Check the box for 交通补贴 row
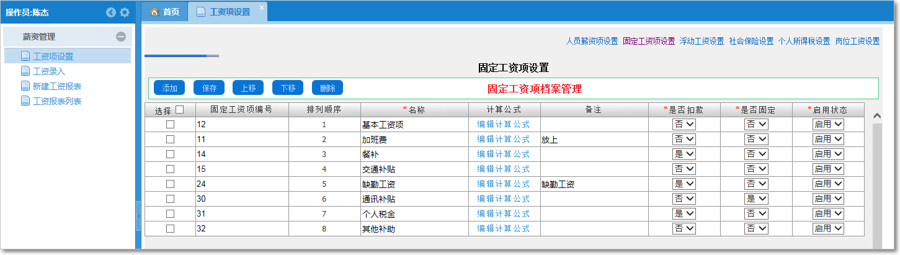Image resolution: width=900 pixels, height=255 pixels. tap(170, 169)
